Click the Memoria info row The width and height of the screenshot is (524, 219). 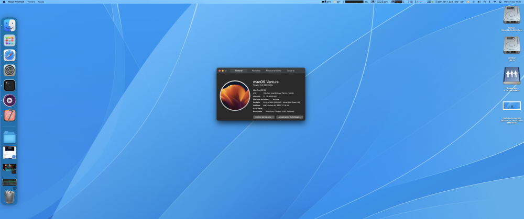(x=265, y=96)
